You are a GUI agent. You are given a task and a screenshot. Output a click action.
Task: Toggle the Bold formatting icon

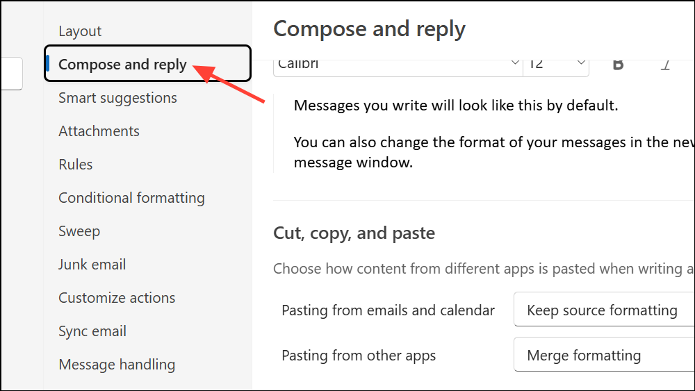pyautogui.click(x=618, y=65)
